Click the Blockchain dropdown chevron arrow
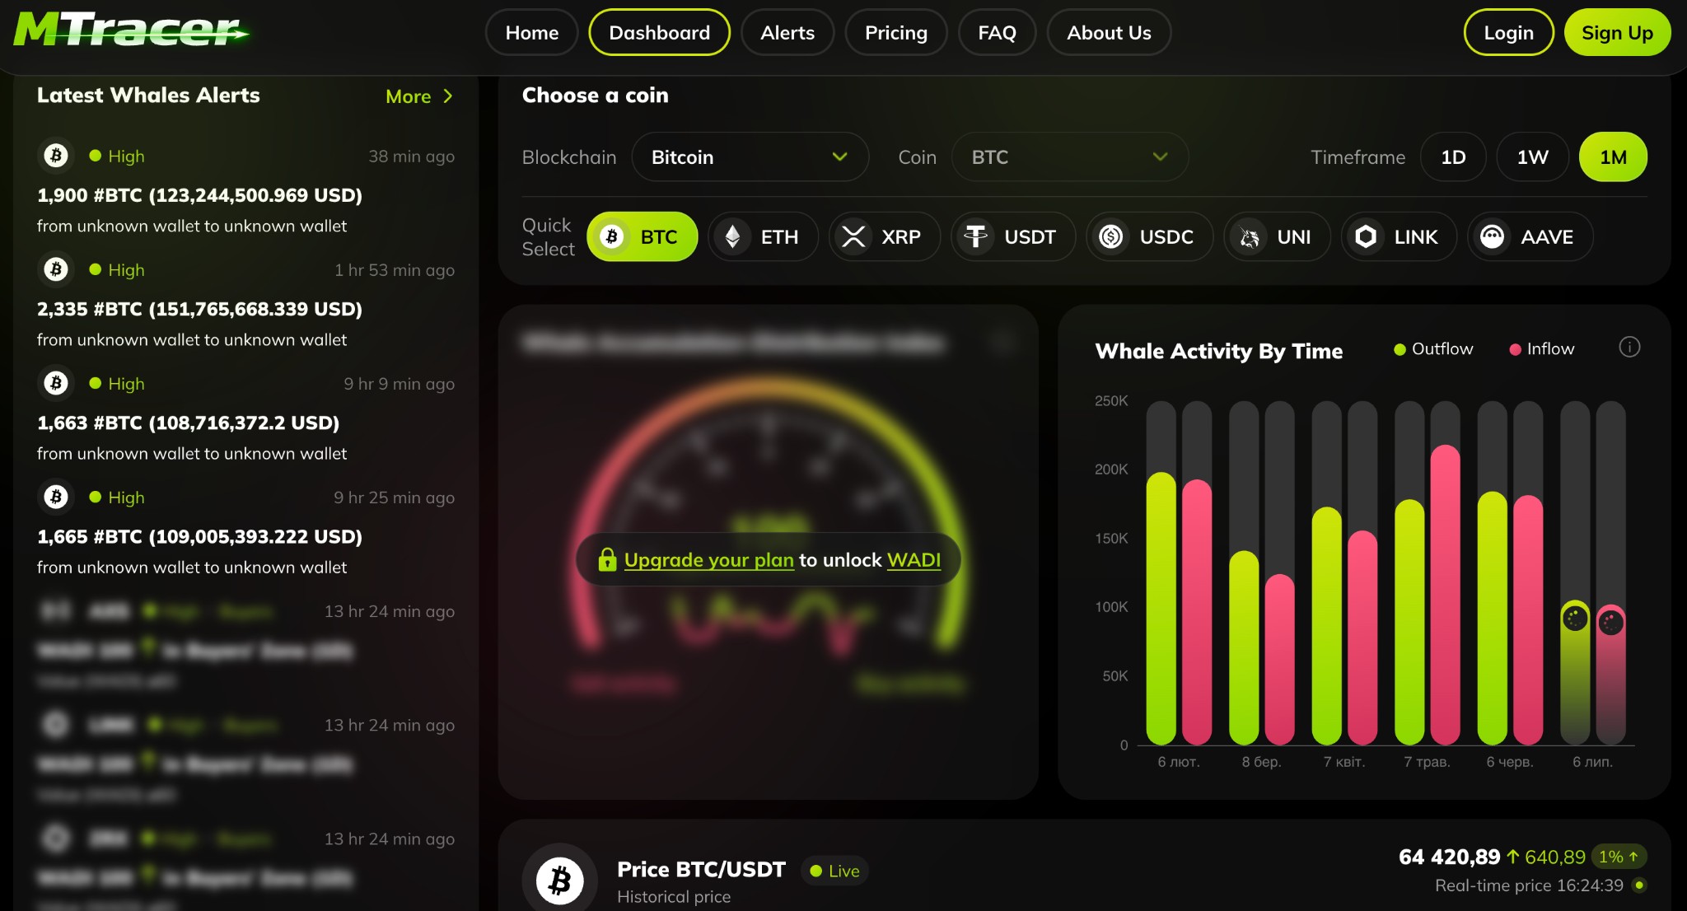 point(839,157)
